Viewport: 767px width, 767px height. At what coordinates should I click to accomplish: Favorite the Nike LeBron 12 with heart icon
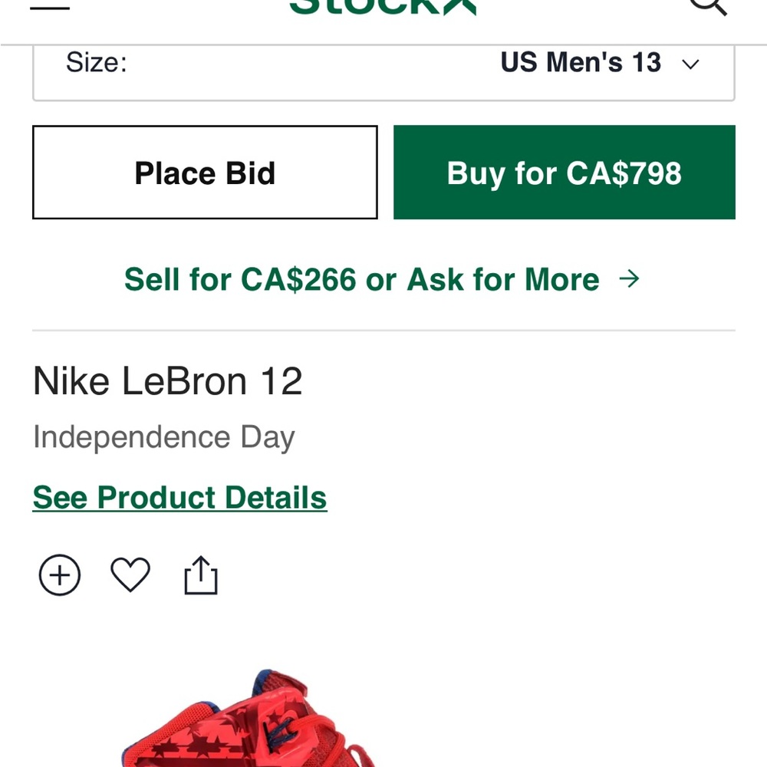click(130, 575)
